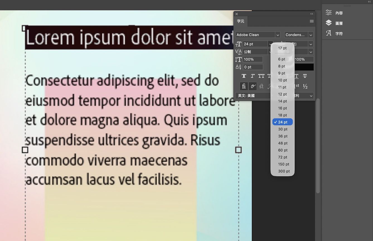
Task: Expand the Condensed font style dropdown
Action: tap(311, 35)
